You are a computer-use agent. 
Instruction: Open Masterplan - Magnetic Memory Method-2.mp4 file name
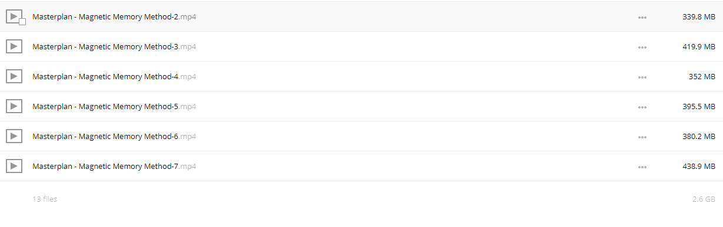coord(114,17)
